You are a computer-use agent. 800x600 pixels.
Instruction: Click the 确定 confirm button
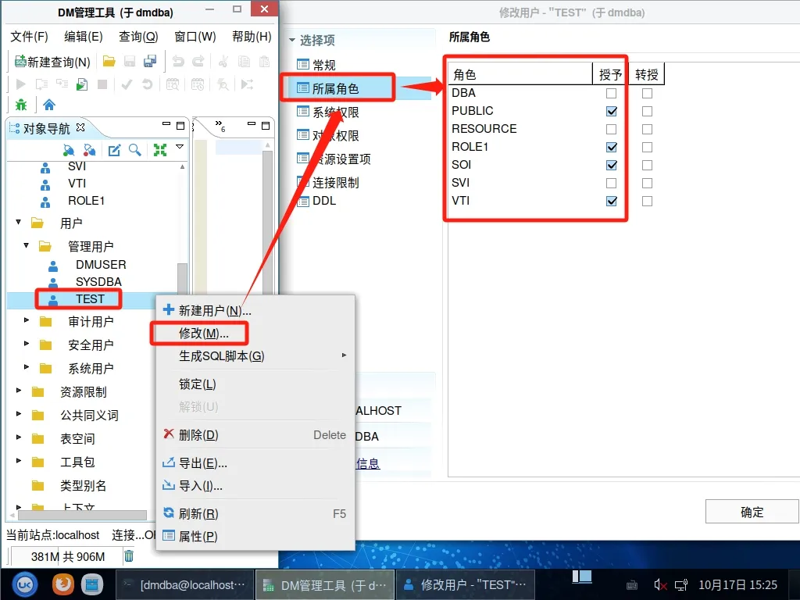(x=752, y=512)
